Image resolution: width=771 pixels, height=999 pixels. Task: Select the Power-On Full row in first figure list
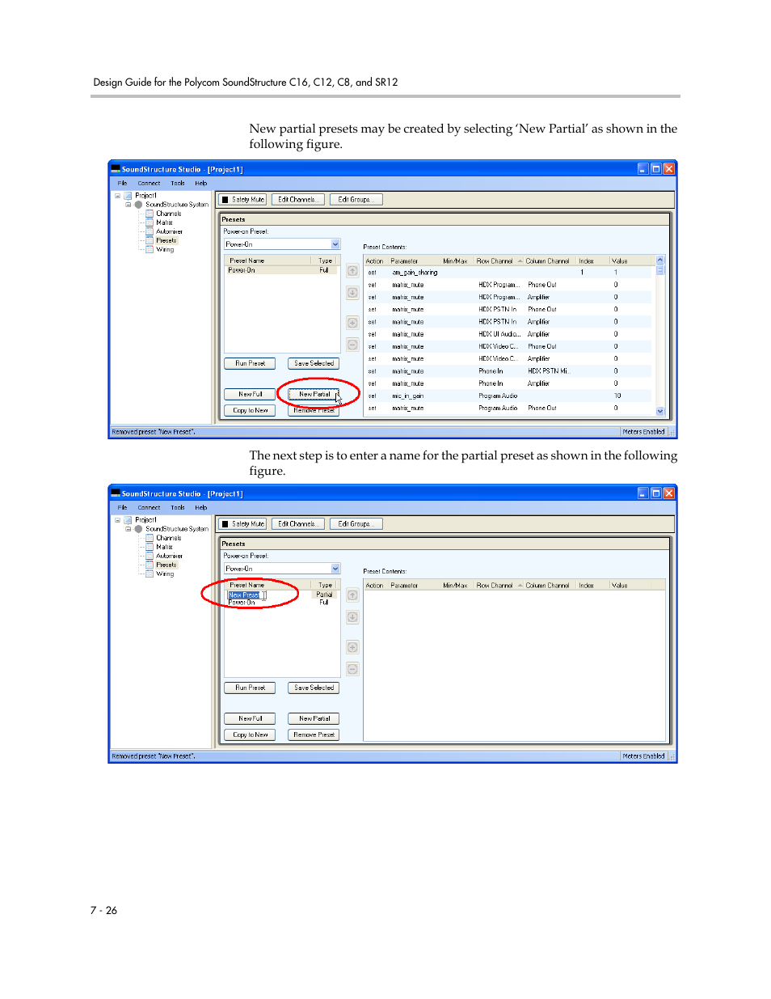(281, 270)
